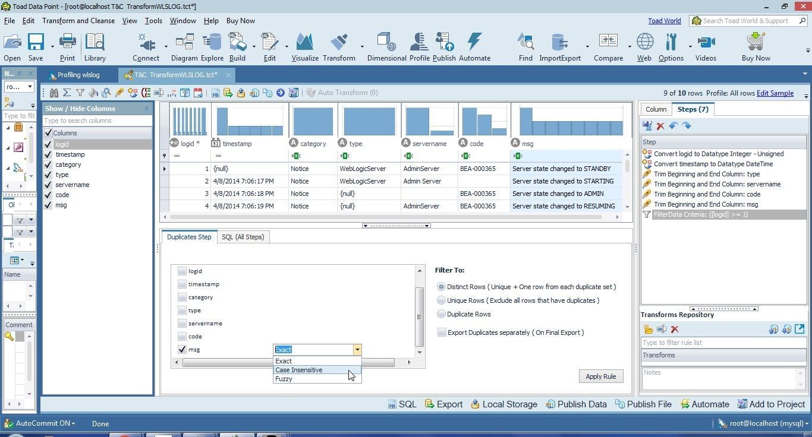Uncheck servername in Show / Hide Columns
812x437 pixels.
48,185
